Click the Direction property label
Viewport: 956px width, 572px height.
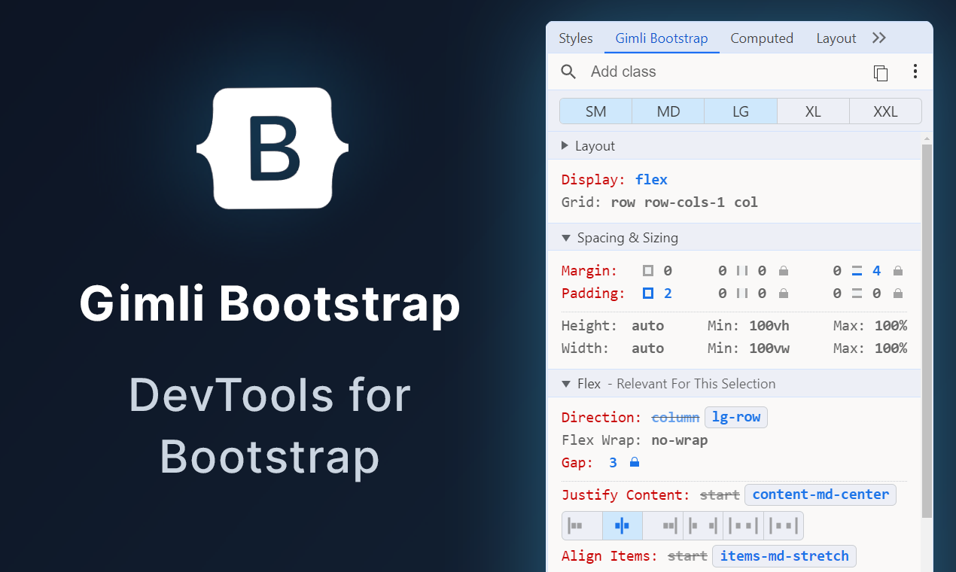pyautogui.click(x=601, y=417)
